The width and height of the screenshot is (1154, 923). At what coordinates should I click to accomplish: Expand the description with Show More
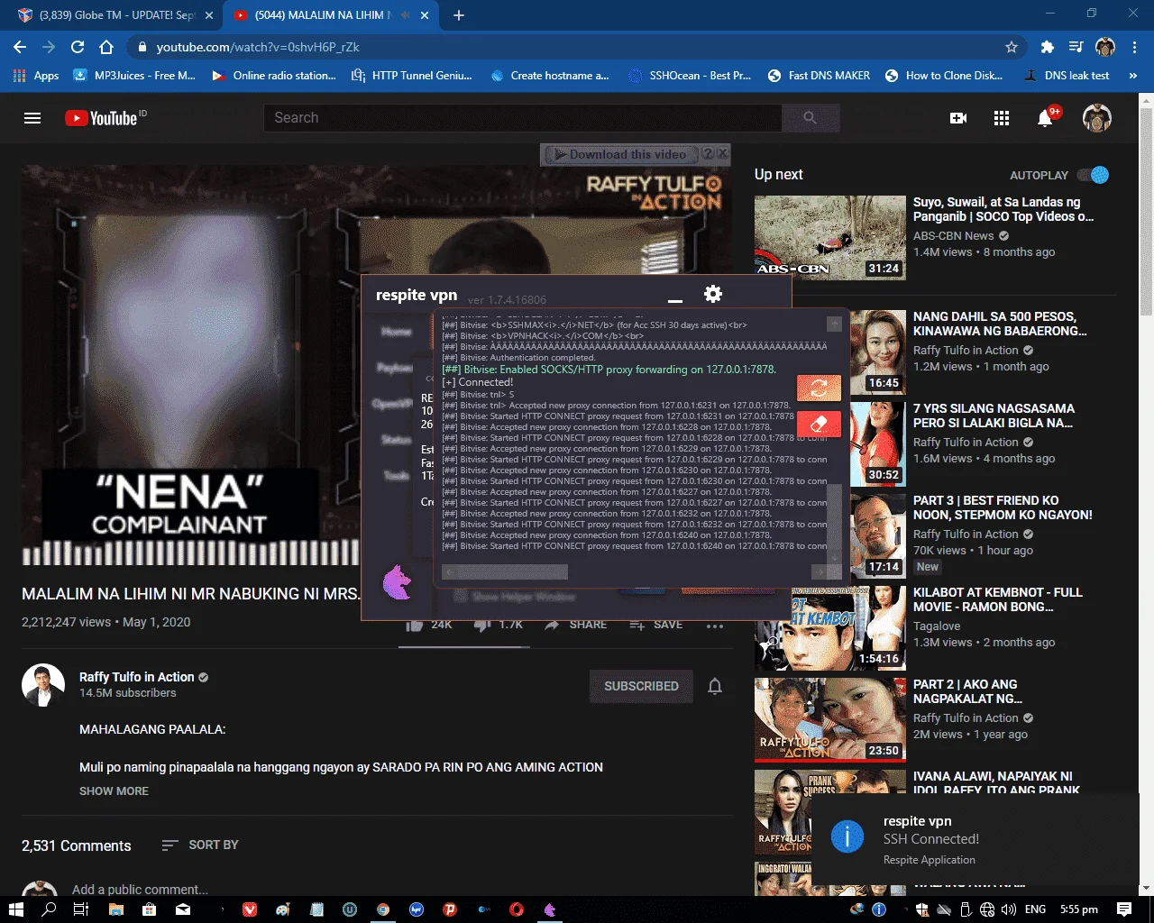pos(114,791)
